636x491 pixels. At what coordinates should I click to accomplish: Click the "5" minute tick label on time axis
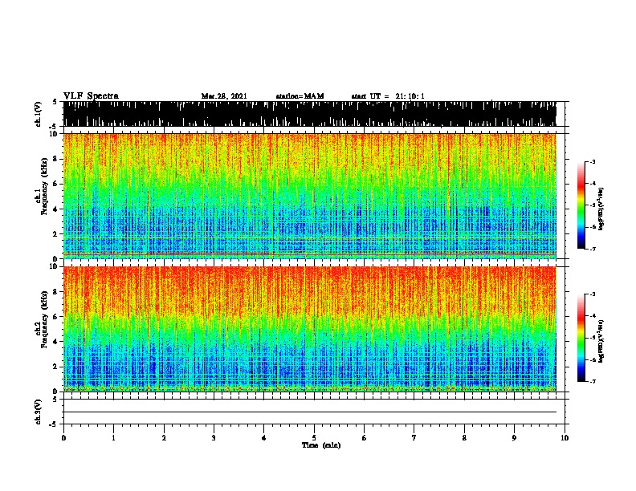tap(314, 438)
